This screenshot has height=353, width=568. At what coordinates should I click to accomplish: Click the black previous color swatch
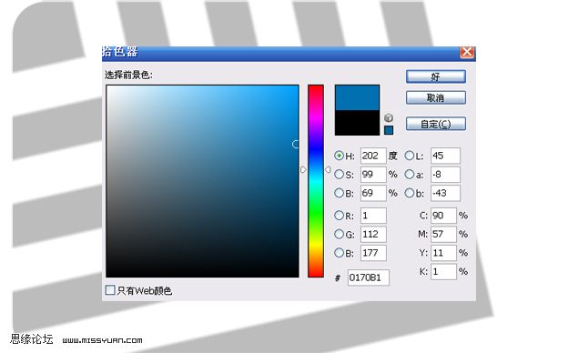pyautogui.click(x=357, y=123)
